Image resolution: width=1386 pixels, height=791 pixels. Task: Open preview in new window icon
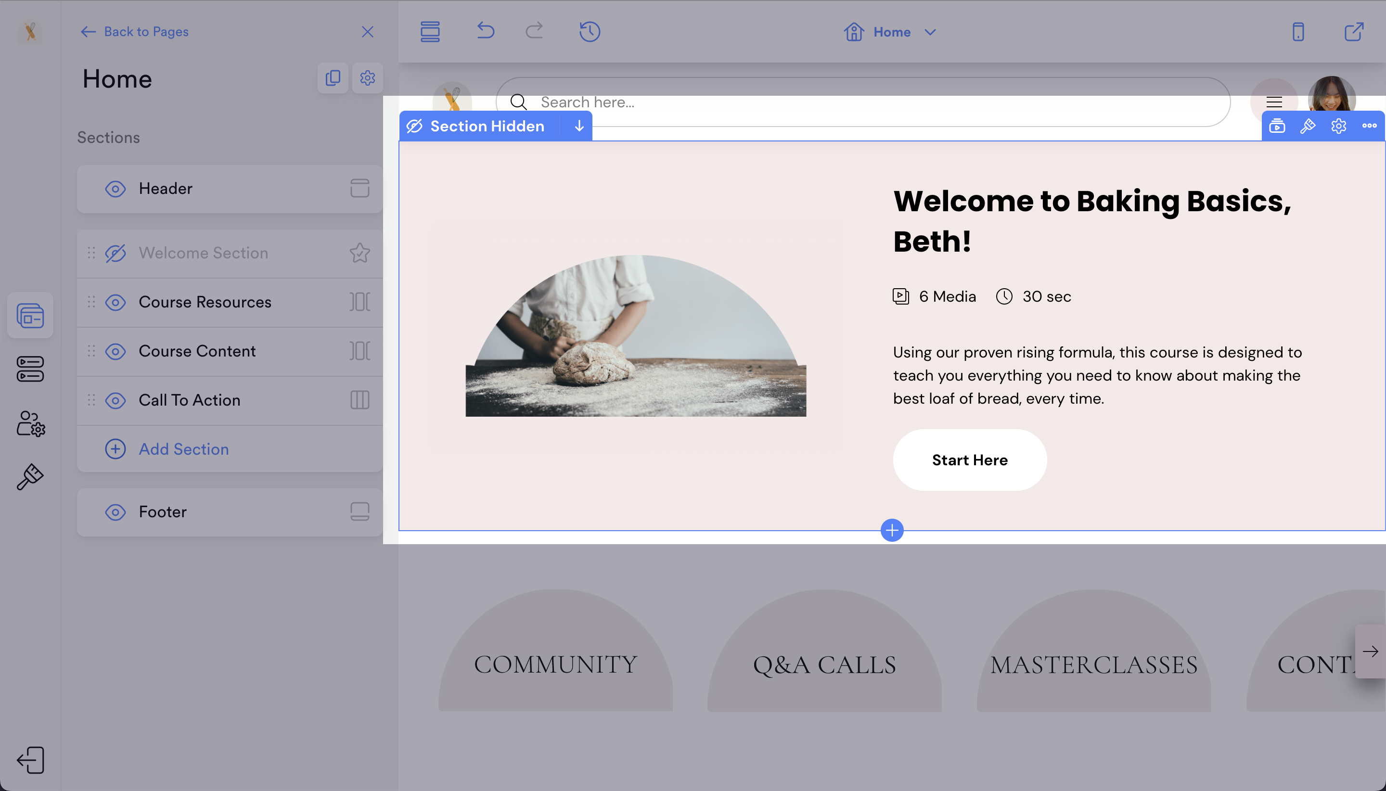(x=1353, y=31)
